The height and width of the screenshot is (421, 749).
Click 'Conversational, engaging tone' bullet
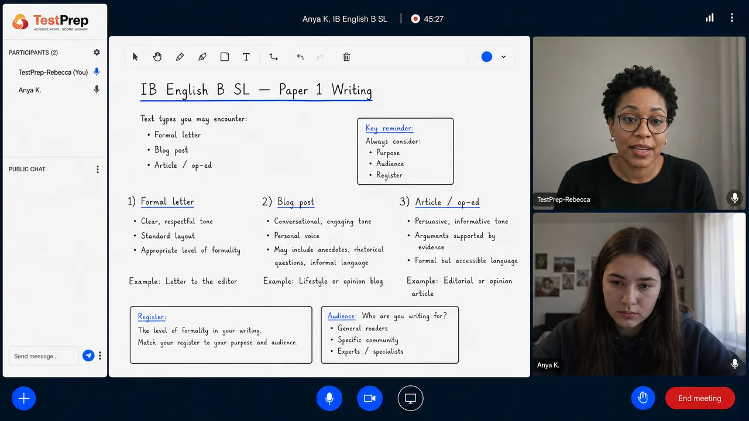point(323,222)
